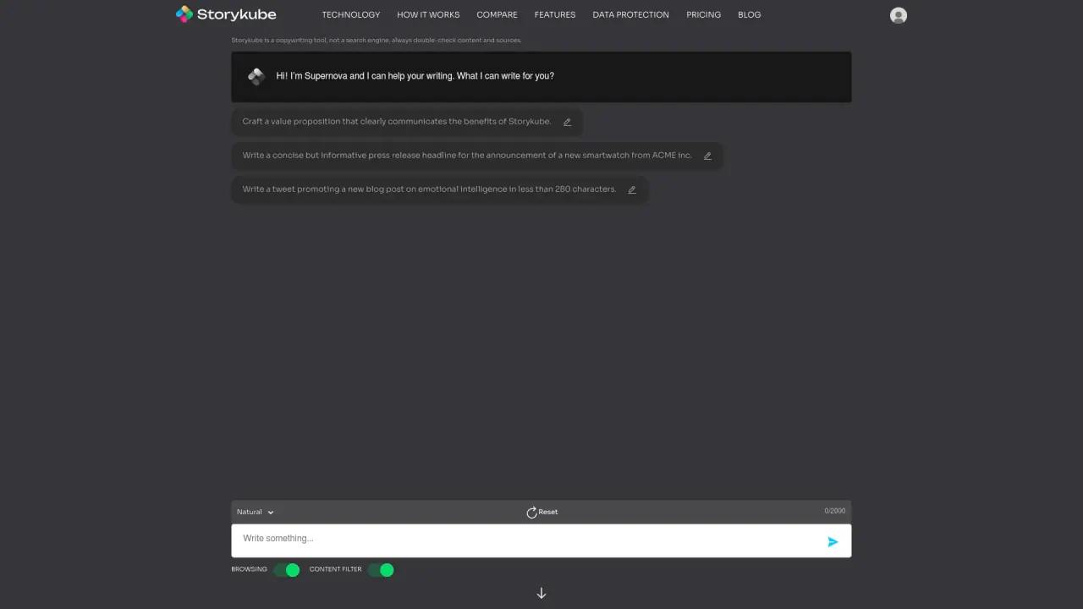Open the Pricing page
Viewport: 1083px width, 609px height.
703,14
